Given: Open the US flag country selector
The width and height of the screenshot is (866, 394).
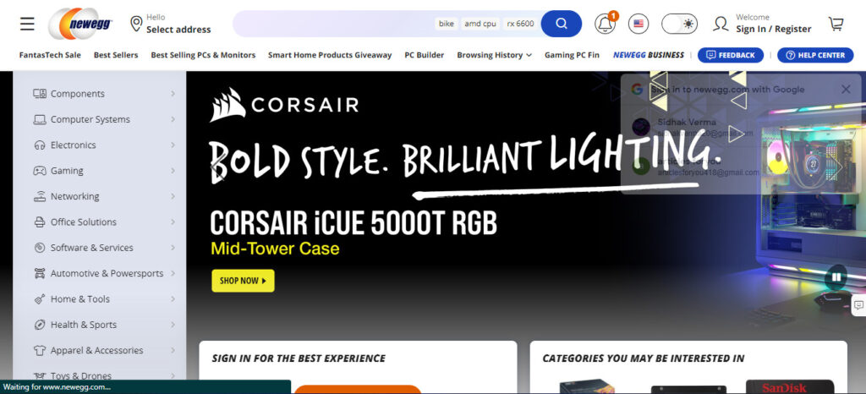Looking at the screenshot, I should pyautogui.click(x=639, y=24).
